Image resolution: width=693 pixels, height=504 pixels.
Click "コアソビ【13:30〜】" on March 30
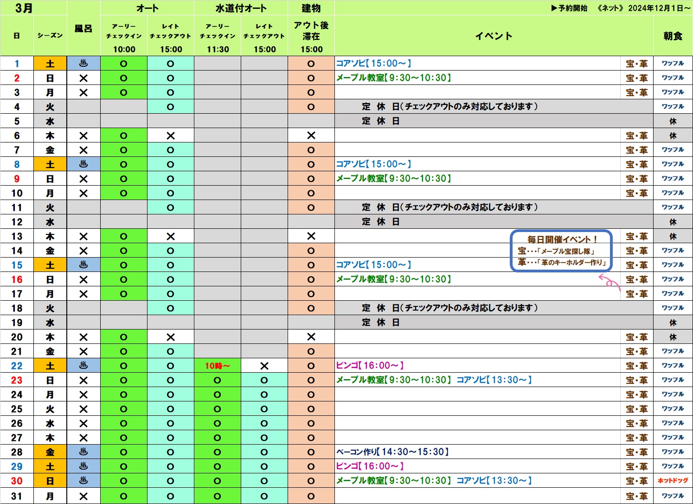[494, 480]
